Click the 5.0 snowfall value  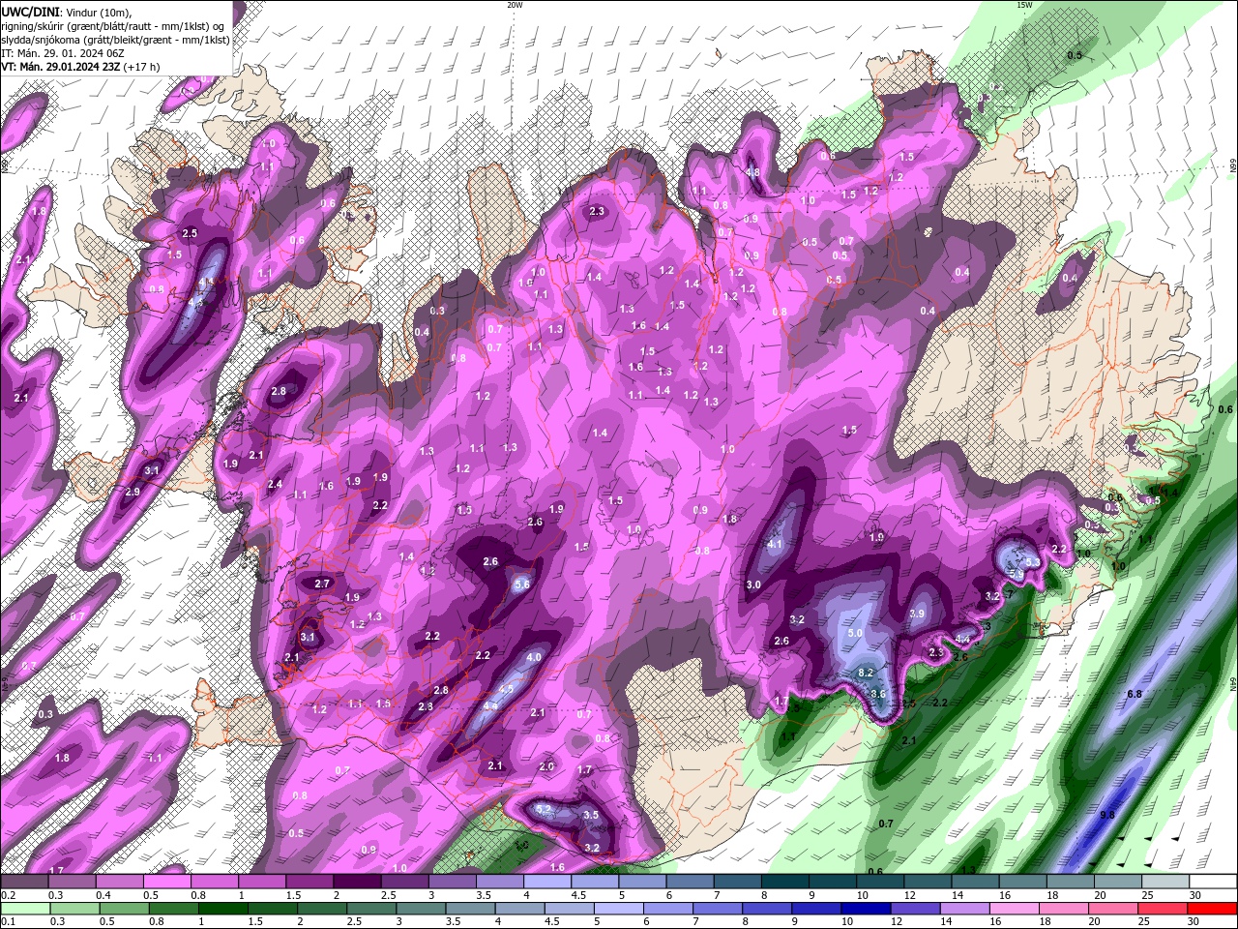point(855,633)
